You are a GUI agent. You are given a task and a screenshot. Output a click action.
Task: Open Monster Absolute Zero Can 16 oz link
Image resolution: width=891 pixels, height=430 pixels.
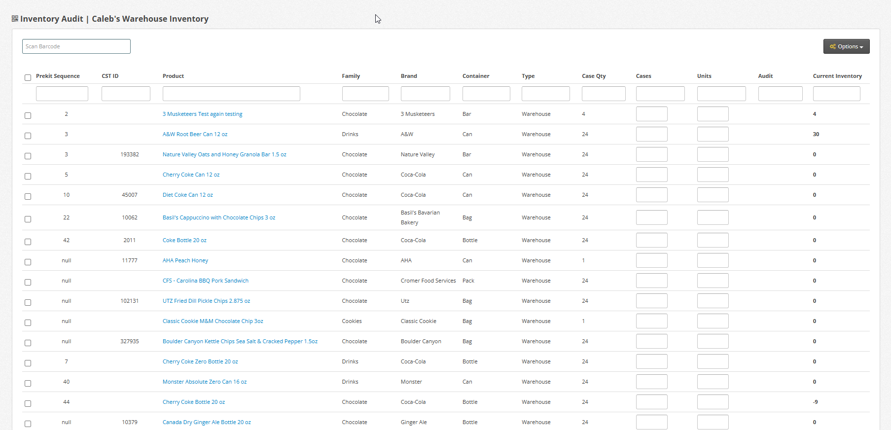pos(205,382)
